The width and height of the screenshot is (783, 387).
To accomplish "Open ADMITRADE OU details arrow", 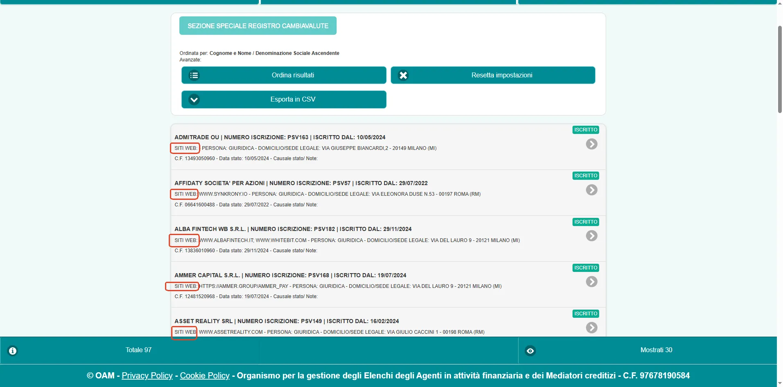I will 591,144.
